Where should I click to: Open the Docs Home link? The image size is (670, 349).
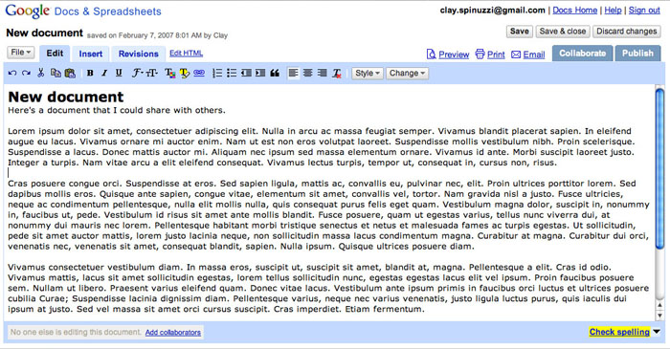575,11
